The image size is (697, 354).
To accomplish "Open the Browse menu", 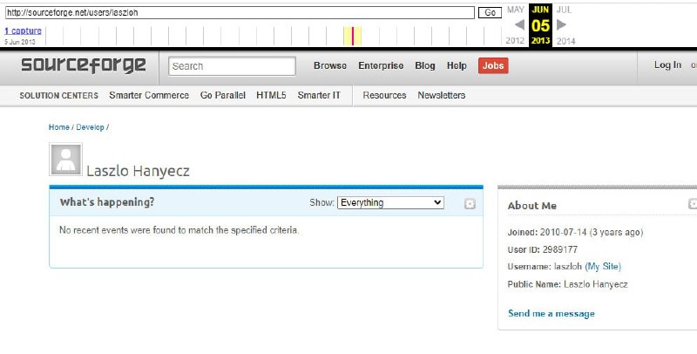I will click(x=330, y=65).
